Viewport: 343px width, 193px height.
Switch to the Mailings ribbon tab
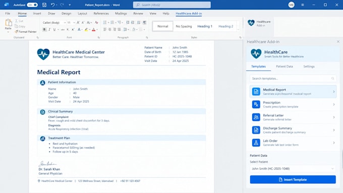pos(121,13)
